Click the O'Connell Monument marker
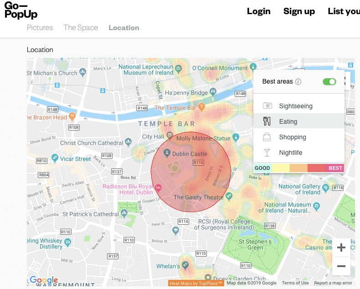This screenshot has height=289, width=360. tap(253, 67)
